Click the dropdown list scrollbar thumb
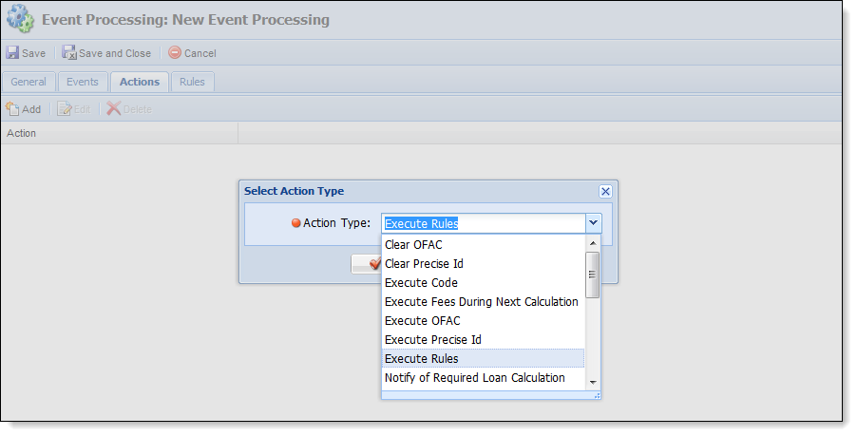The image size is (857, 436). (x=593, y=275)
